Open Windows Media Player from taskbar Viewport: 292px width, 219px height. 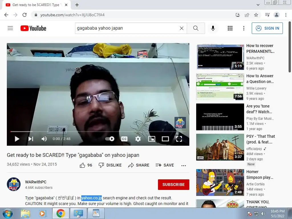(x=42, y=213)
